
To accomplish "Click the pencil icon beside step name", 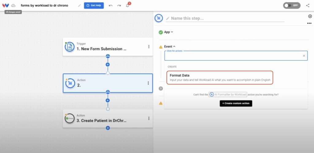I will click(x=168, y=18).
